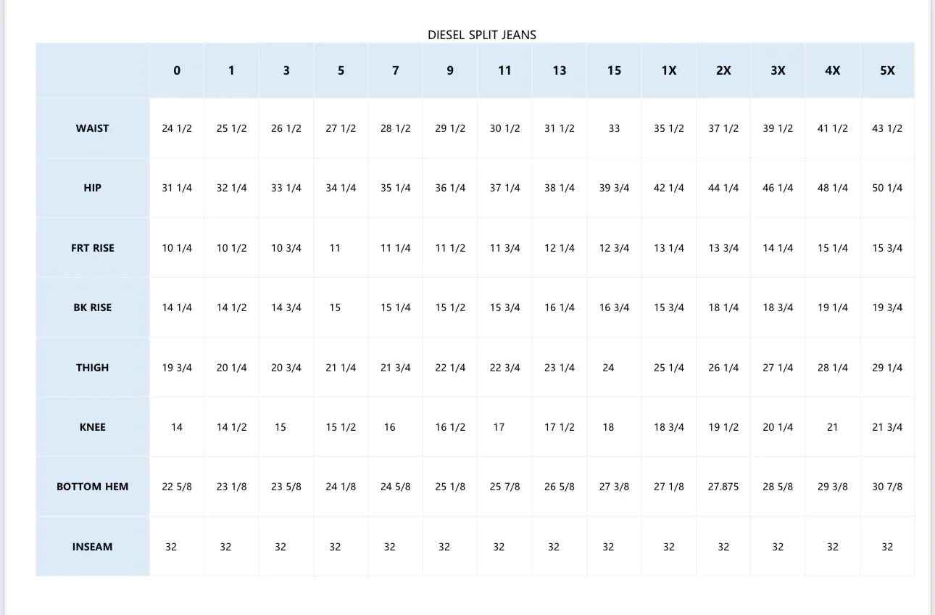The image size is (935, 615).
Task: Click the 27.875 bottom hem cell
Action: [723, 487]
